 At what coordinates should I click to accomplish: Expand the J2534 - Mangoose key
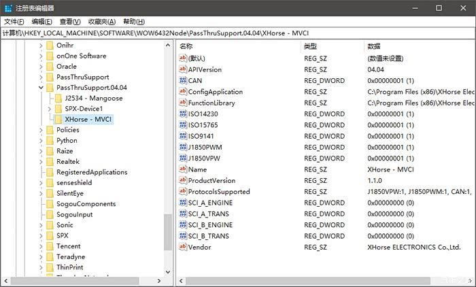tap(50, 99)
